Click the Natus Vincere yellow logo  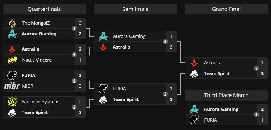point(12,60)
